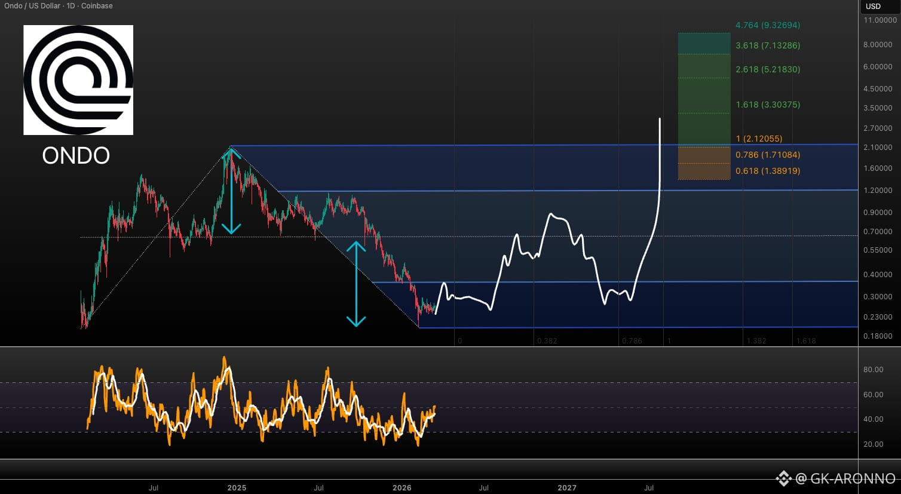Click the 3.50000 price axis label
The width and height of the screenshot is (901, 494).
coord(878,108)
